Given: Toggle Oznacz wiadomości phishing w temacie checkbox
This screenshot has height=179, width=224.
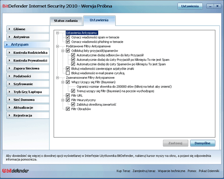Looking at the screenshot, I should pos(68,42).
